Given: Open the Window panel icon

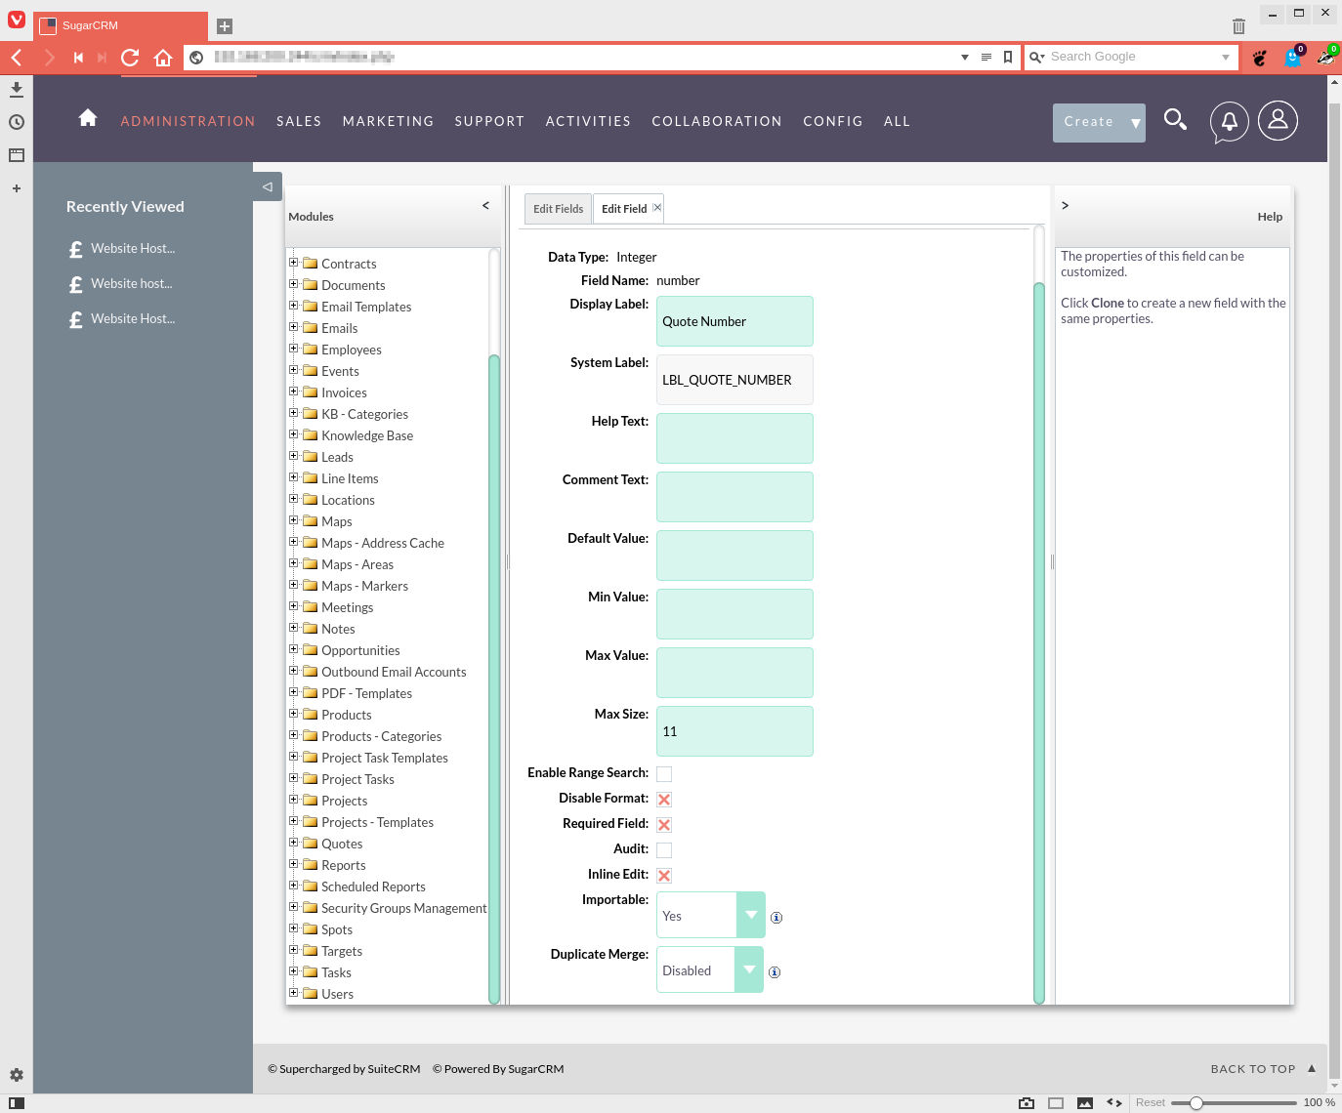Looking at the screenshot, I should (17, 155).
